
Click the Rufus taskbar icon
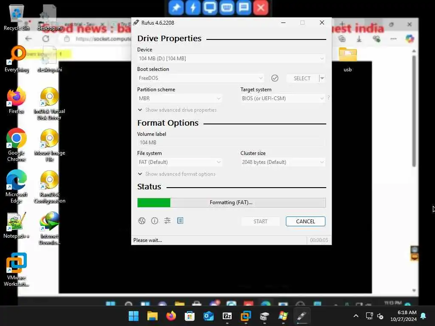pyautogui.click(x=302, y=316)
